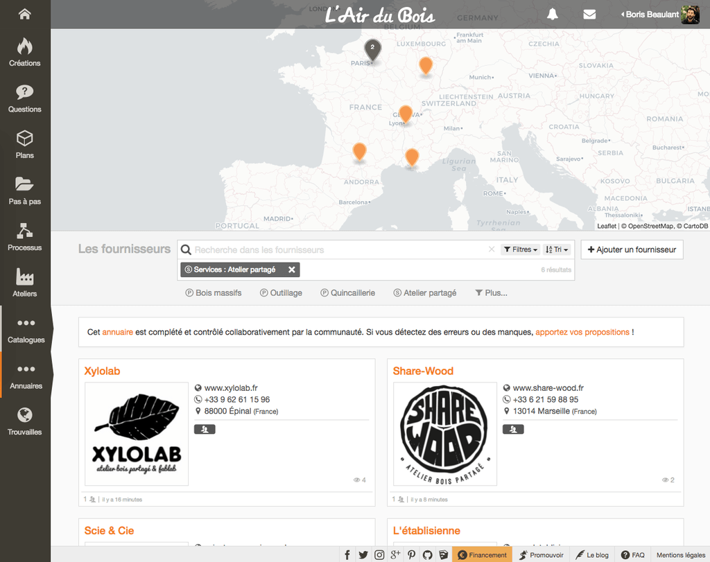This screenshot has height=562, width=710.
Task: Apply Atelier partagé quick filter
Action: tap(425, 292)
